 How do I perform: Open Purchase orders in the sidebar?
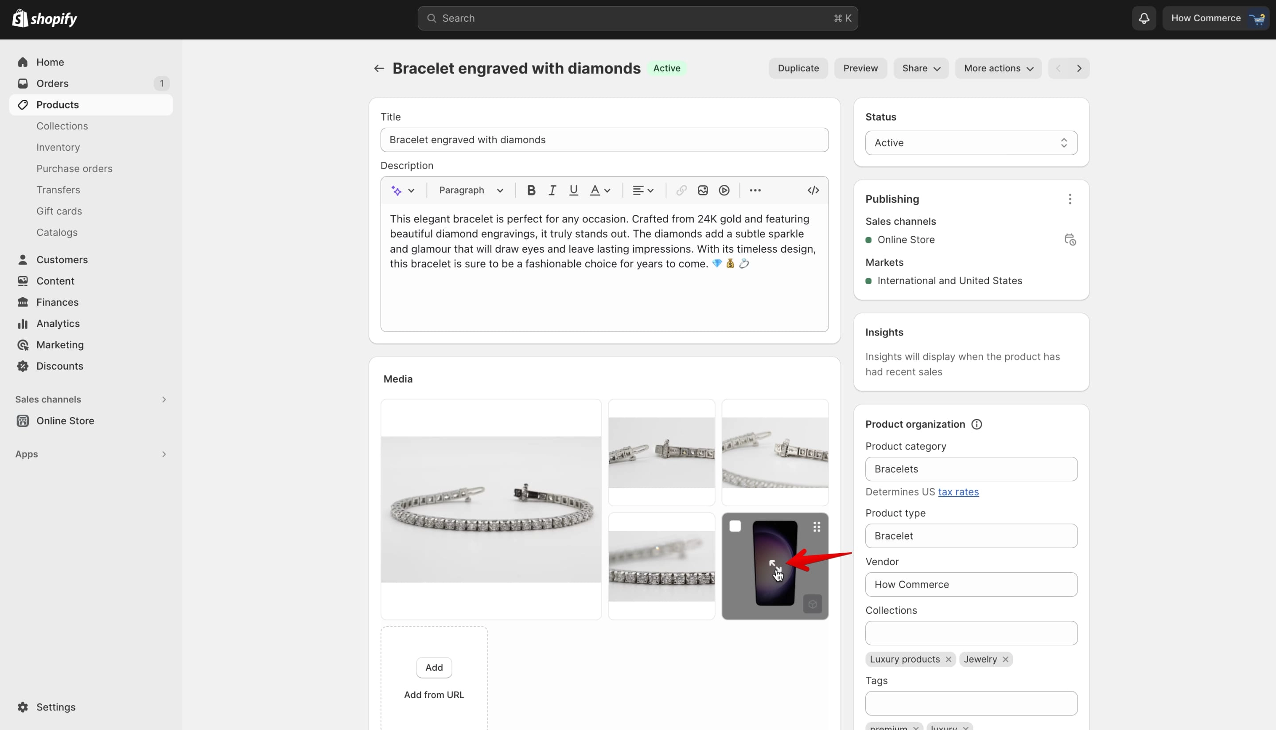coord(74,168)
